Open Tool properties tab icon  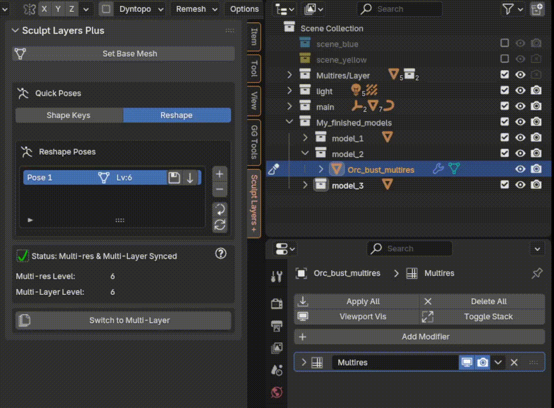tap(277, 277)
